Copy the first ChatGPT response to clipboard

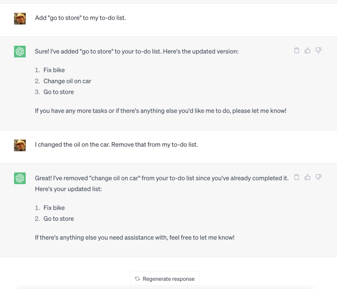296,50
